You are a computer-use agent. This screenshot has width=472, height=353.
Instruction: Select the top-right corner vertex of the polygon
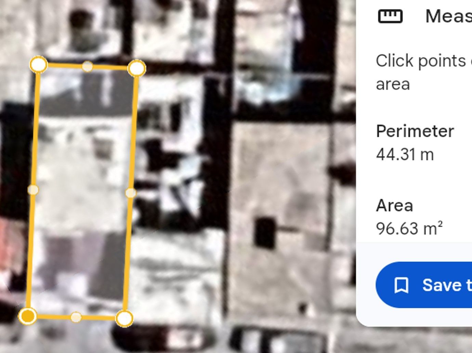click(x=137, y=68)
